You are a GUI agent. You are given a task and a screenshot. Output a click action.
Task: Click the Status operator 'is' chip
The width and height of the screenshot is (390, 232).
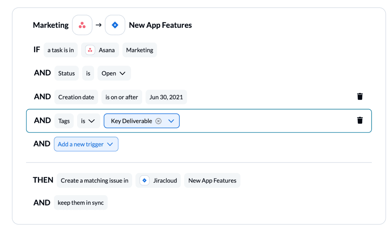click(x=88, y=73)
